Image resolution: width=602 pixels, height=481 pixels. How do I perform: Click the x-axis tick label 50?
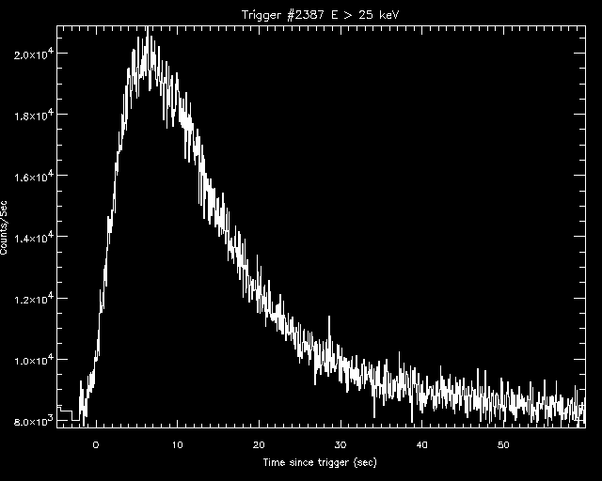pos(503,445)
